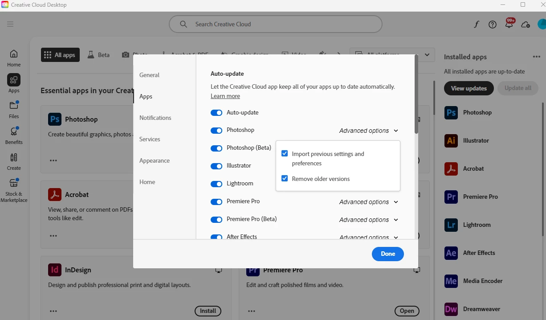546x320 pixels.
Task: Click the Done button
Action: (388, 254)
